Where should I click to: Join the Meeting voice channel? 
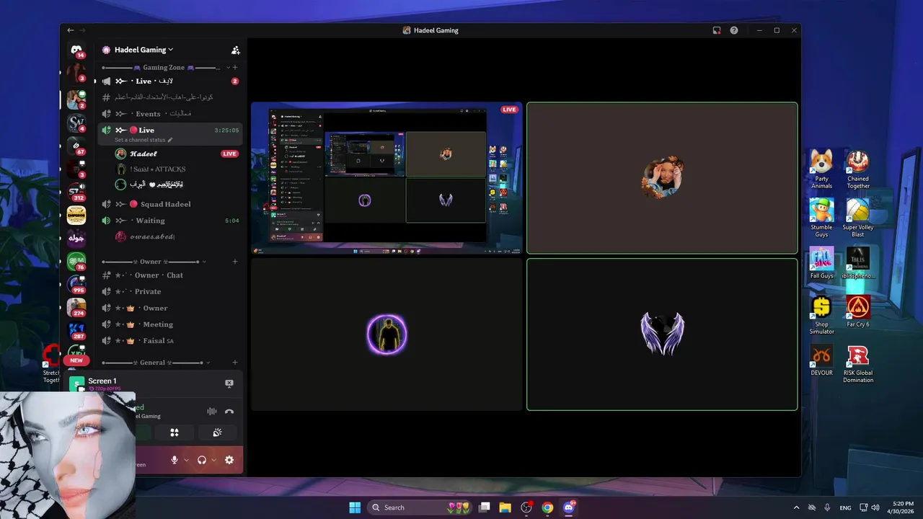[169, 324]
